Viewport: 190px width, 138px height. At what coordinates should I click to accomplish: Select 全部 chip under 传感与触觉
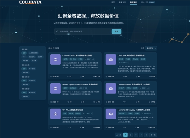point(24,92)
